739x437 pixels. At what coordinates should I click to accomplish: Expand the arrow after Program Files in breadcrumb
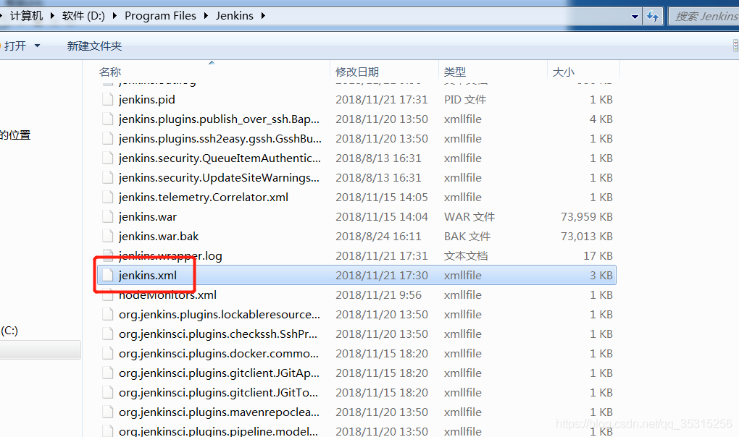click(206, 16)
